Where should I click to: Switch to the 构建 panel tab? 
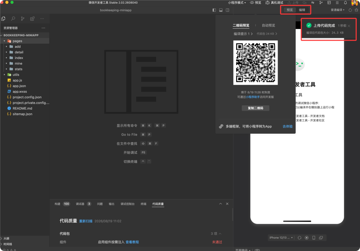57,204
